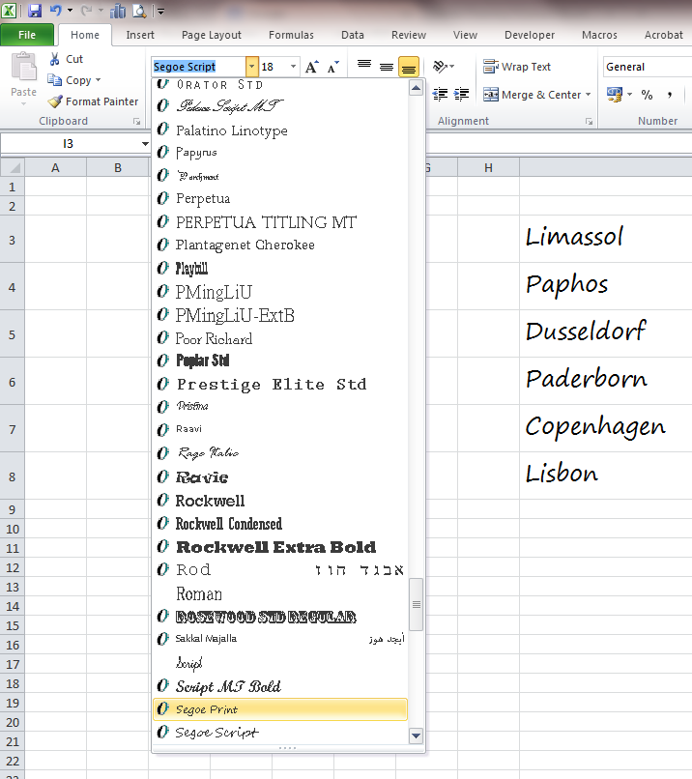Screen dimensions: 692x779
Task: Select the cell containing Copenhagen
Action: [x=606, y=428]
